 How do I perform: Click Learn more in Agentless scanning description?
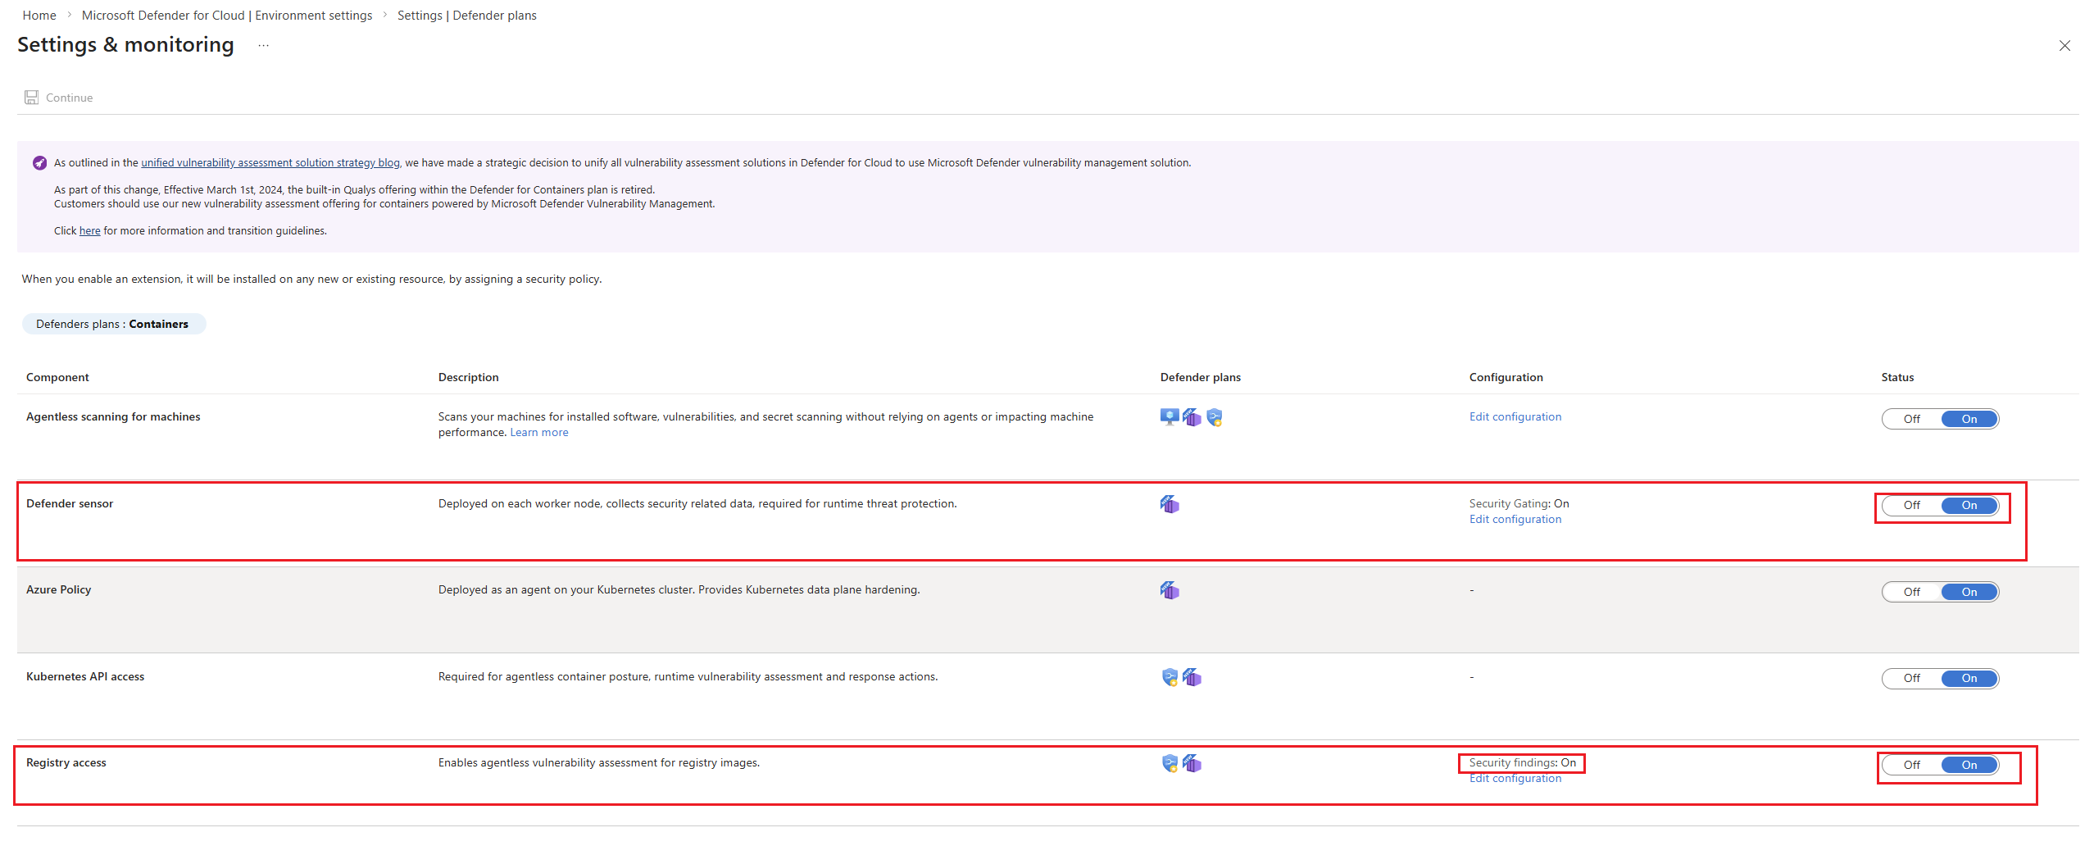[539, 433]
